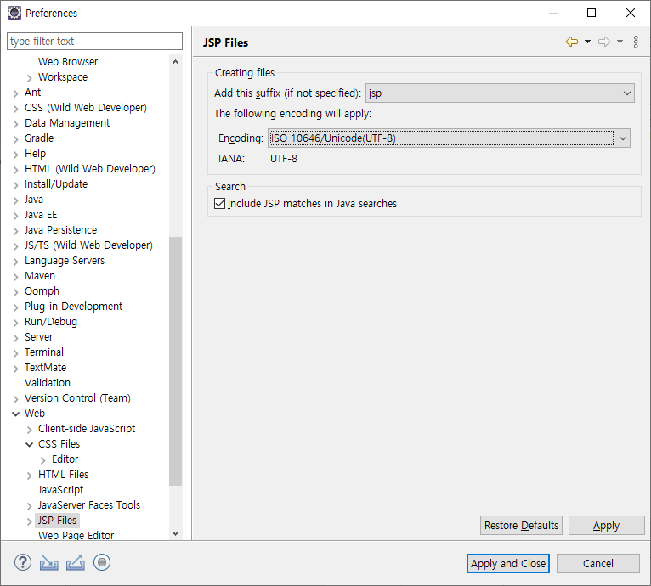Image resolution: width=651 pixels, height=586 pixels.
Task: Click the Eclipse Preferences window icon
Action: (x=14, y=13)
